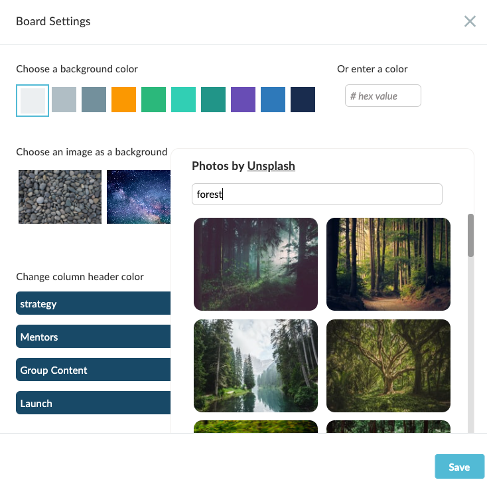Choose the purple background color swatch
The height and width of the screenshot is (488, 487).
[243, 100]
